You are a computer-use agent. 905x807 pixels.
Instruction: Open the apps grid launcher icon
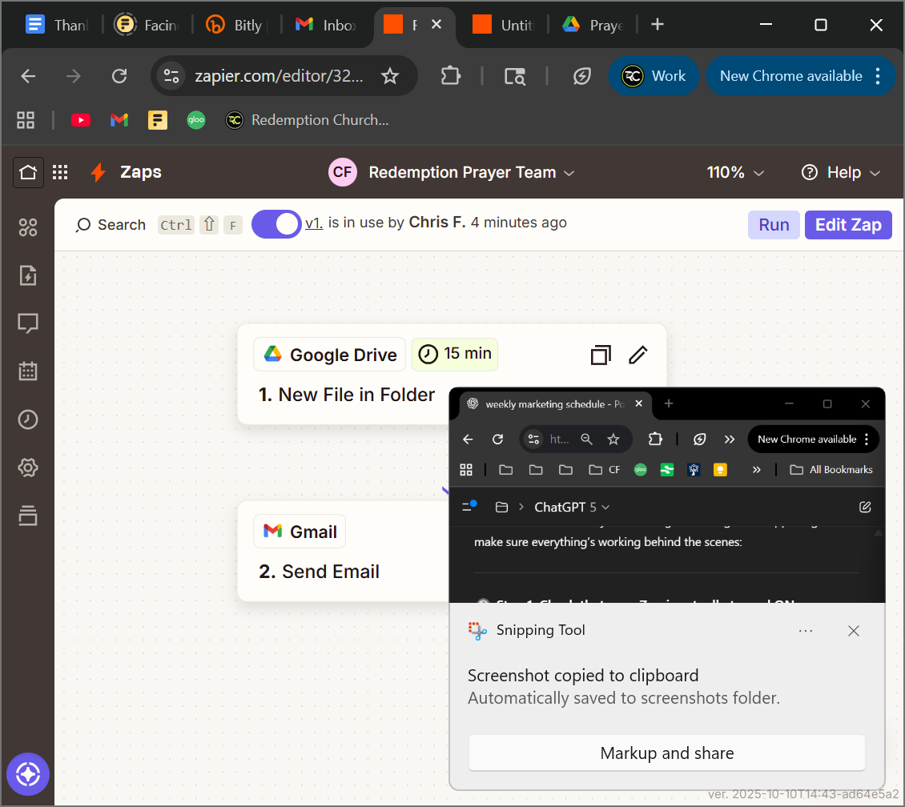coord(60,172)
